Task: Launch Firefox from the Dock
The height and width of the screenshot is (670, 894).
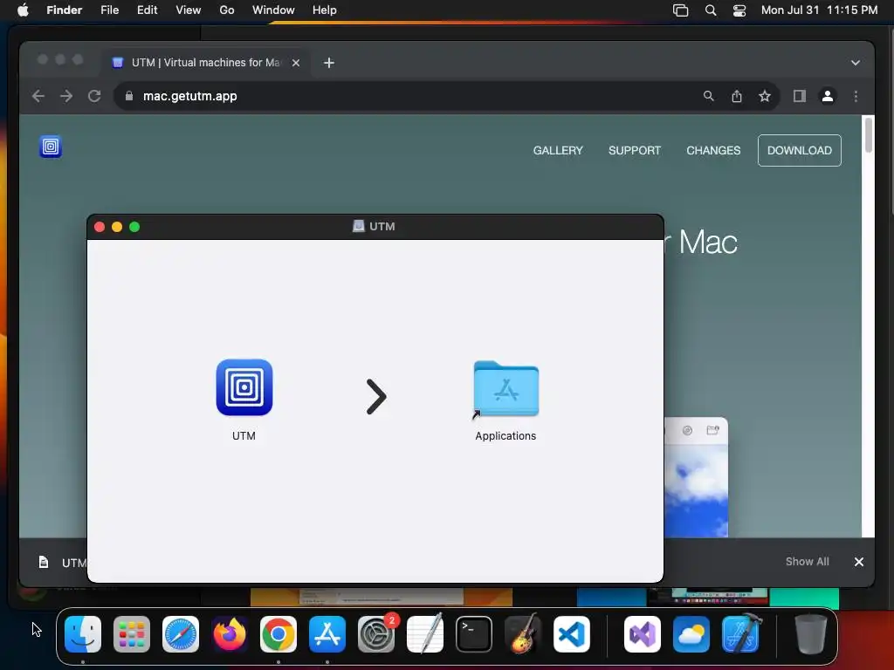Action: point(230,634)
